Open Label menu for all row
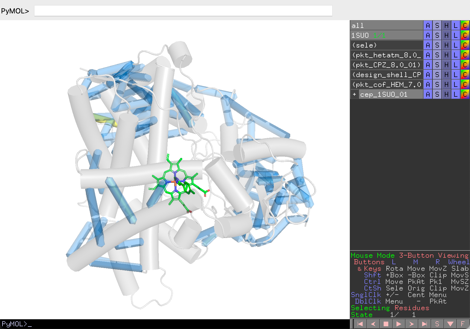 [x=456, y=25]
